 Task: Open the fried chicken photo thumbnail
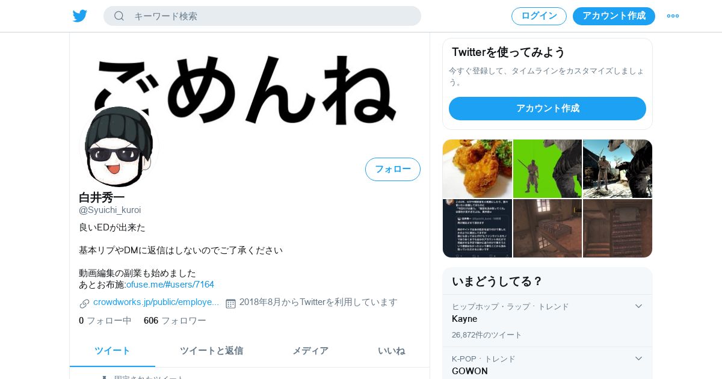[x=477, y=168]
